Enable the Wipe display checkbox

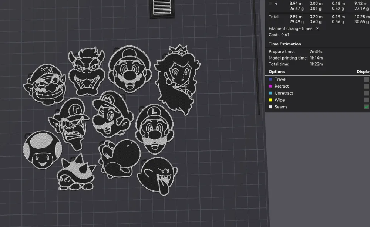point(366,100)
